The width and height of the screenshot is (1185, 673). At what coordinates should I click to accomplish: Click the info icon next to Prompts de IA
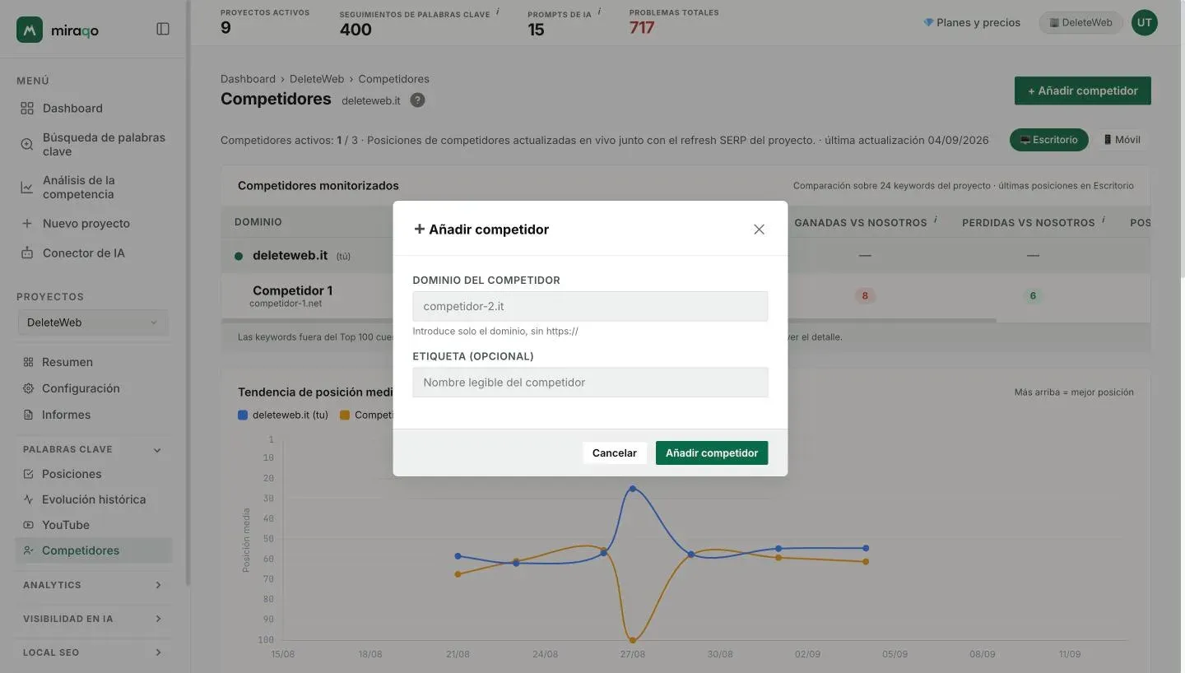tap(599, 12)
